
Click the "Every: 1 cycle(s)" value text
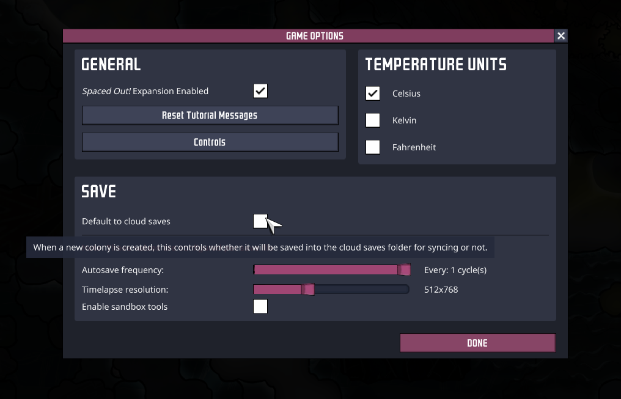455,270
